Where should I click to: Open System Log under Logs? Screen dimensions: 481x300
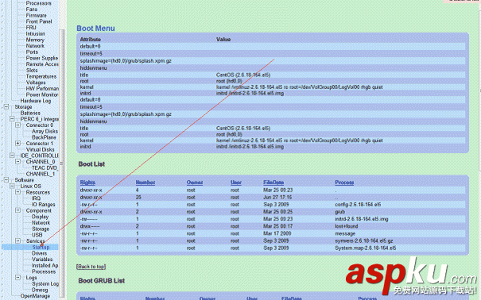coord(45,284)
